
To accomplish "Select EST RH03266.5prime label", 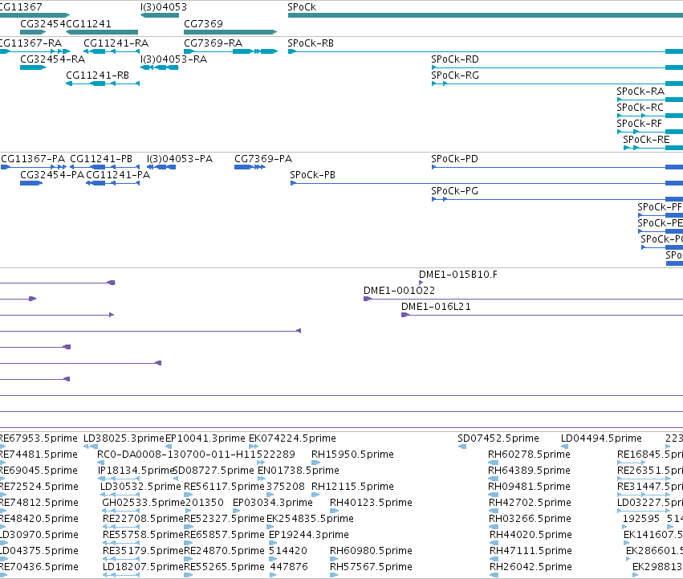I will [531, 520].
